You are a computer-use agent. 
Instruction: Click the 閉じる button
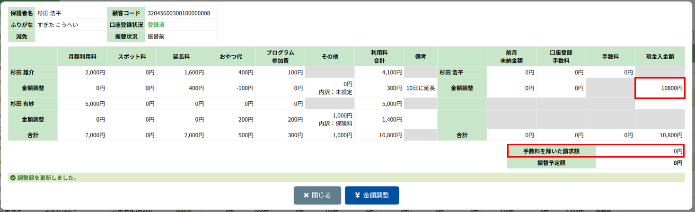(x=317, y=195)
